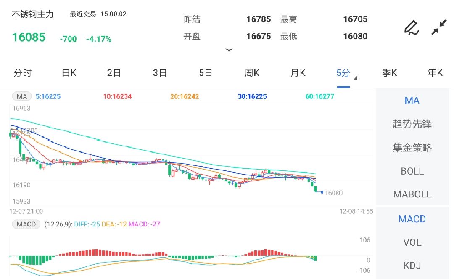Click the current price 16085
The width and height of the screenshot is (454, 279).
(x=29, y=37)
